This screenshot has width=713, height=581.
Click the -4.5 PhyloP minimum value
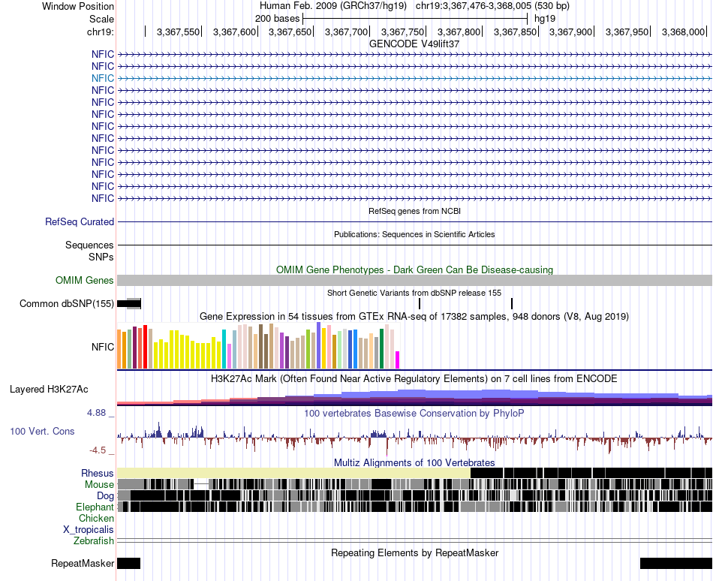point(98,450)
